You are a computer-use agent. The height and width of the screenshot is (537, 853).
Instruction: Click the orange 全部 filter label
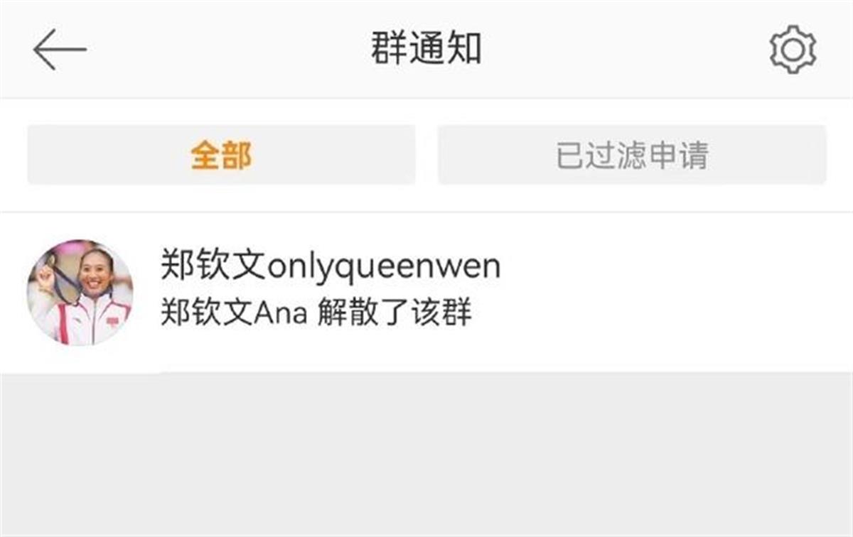tap(221, 156)
